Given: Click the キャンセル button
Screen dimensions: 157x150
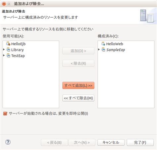Looking at the screenshot, I should pos(111,142).
